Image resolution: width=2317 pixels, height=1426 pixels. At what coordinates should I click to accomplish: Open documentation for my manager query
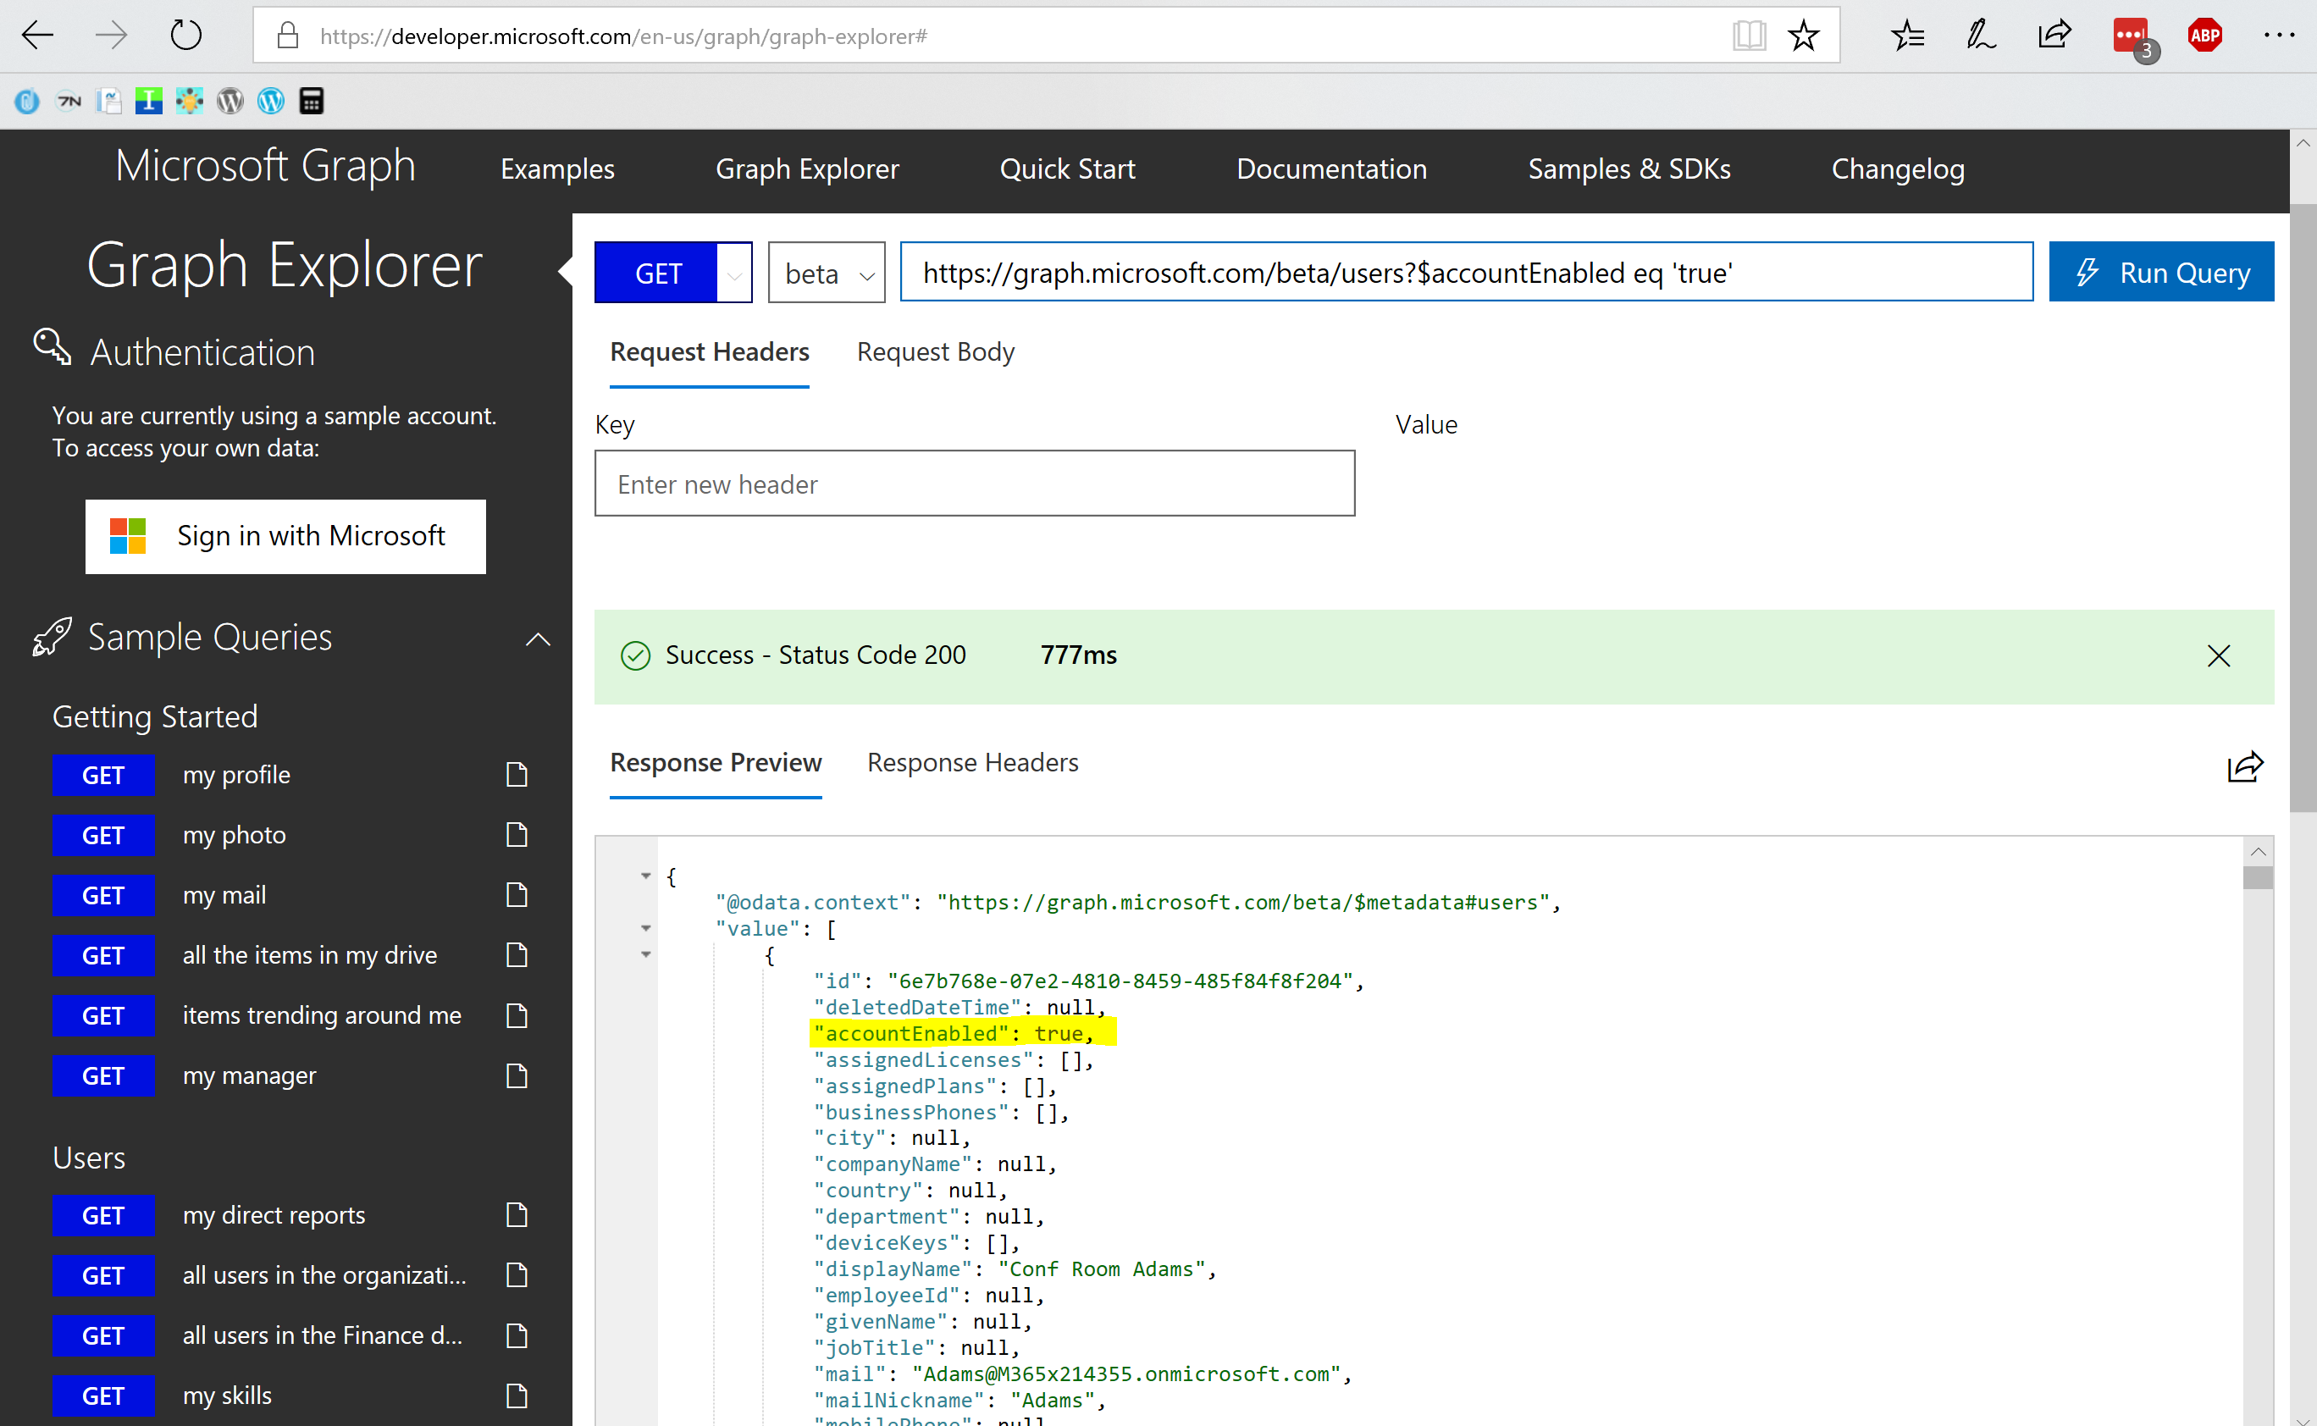coord(516,1075)
